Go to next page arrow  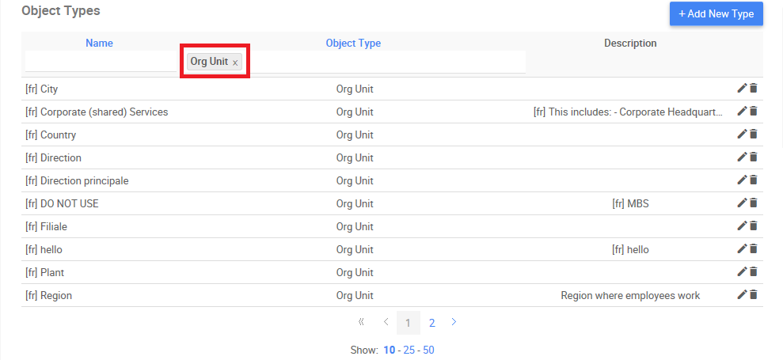[x=454, y=323]
